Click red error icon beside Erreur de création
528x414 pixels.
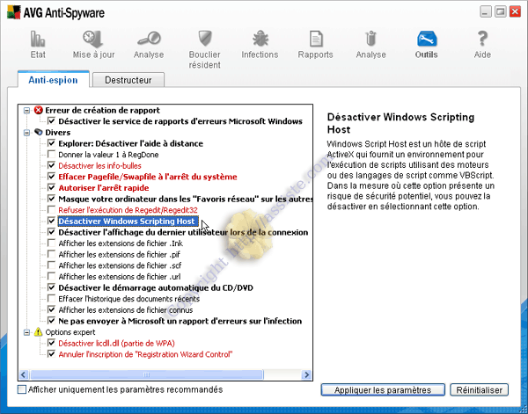point(39,110)
